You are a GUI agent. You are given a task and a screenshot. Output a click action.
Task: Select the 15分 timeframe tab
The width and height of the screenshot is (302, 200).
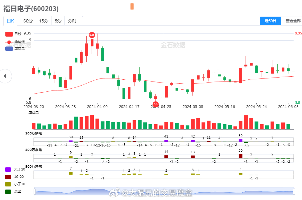click(43, 21)
